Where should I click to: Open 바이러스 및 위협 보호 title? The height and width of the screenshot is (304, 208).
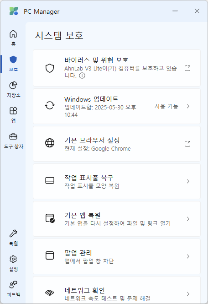point(96,60)
